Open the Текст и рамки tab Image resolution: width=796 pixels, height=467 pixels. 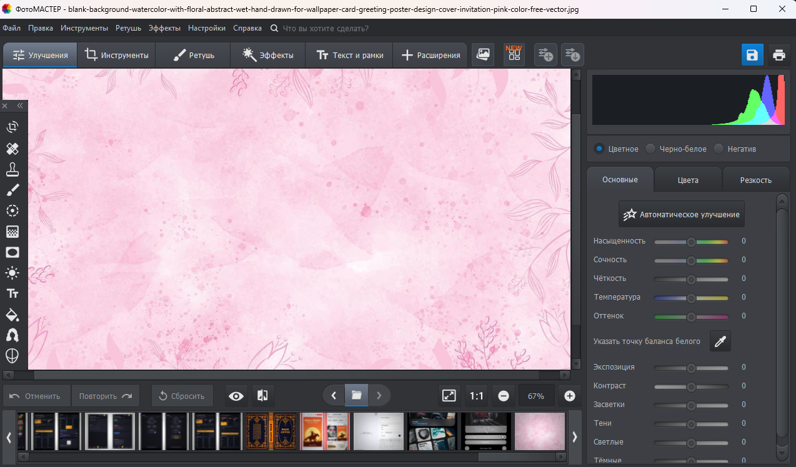pyautogui.click(x=349, y=55)
